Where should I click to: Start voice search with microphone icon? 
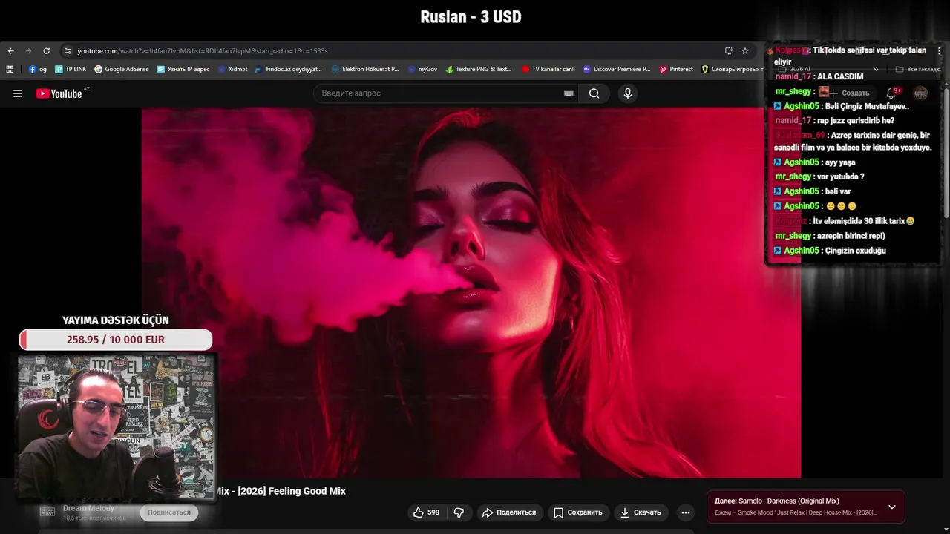(x=628, y=93)
